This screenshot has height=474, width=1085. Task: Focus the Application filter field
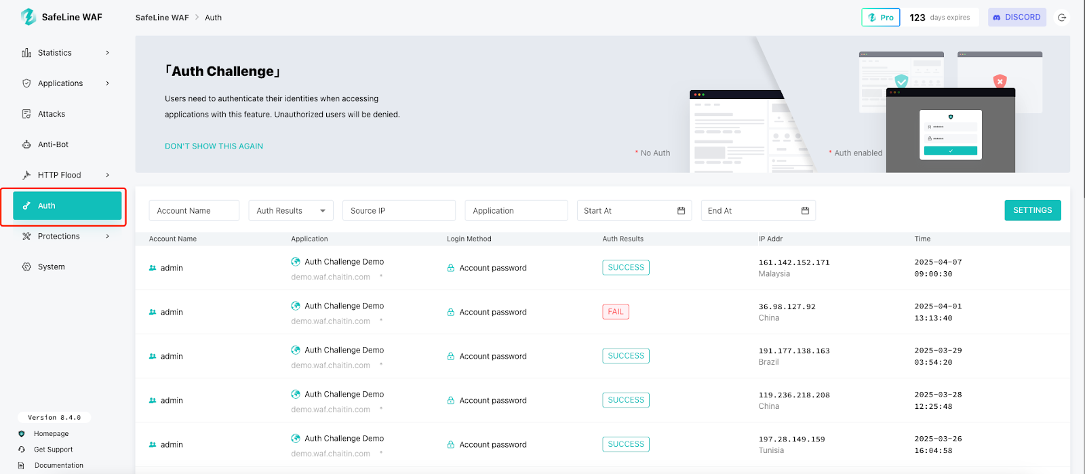click(x=516, y=211)
